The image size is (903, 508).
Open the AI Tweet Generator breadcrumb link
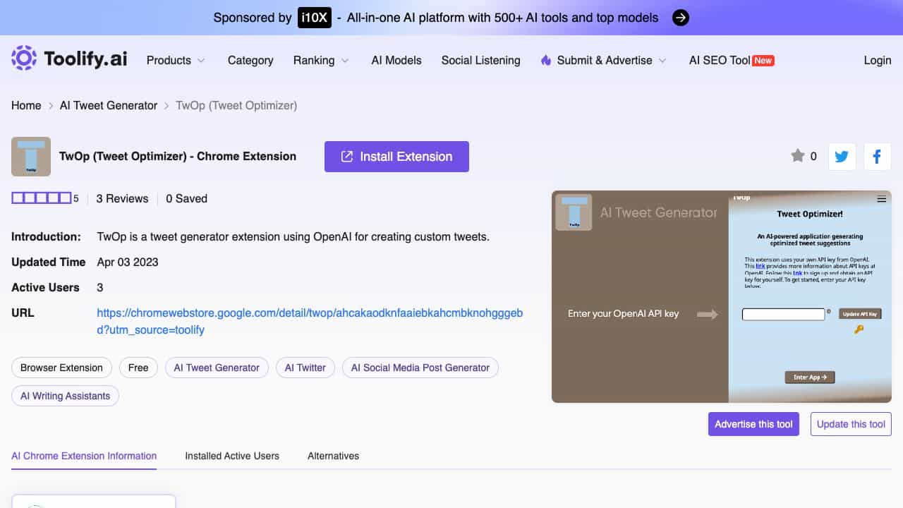point(109,106)
